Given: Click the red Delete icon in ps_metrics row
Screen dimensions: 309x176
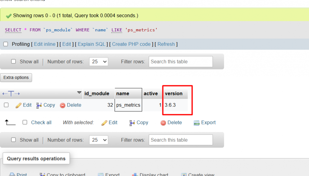Looking at the screenshot, I should coord(62,105).
